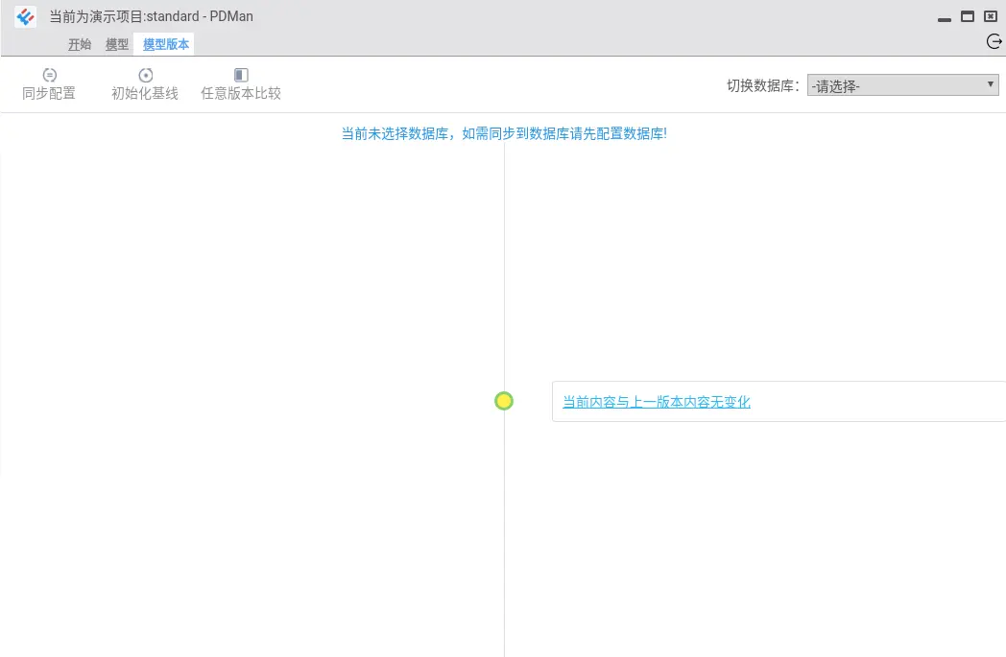Click the blue notice about configuring database
Viewport: 1006px width, 657px height.
coord(504,133)
